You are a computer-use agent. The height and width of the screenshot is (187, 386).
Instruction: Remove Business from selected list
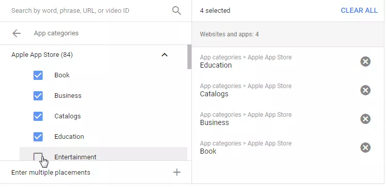tap(365, 119)
